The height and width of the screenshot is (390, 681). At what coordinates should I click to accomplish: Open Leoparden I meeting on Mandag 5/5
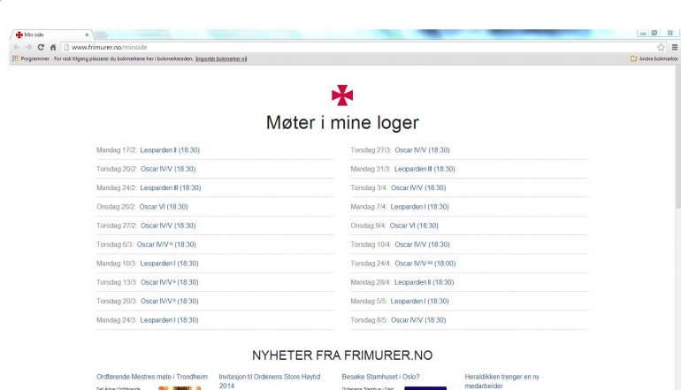[419, 302]
